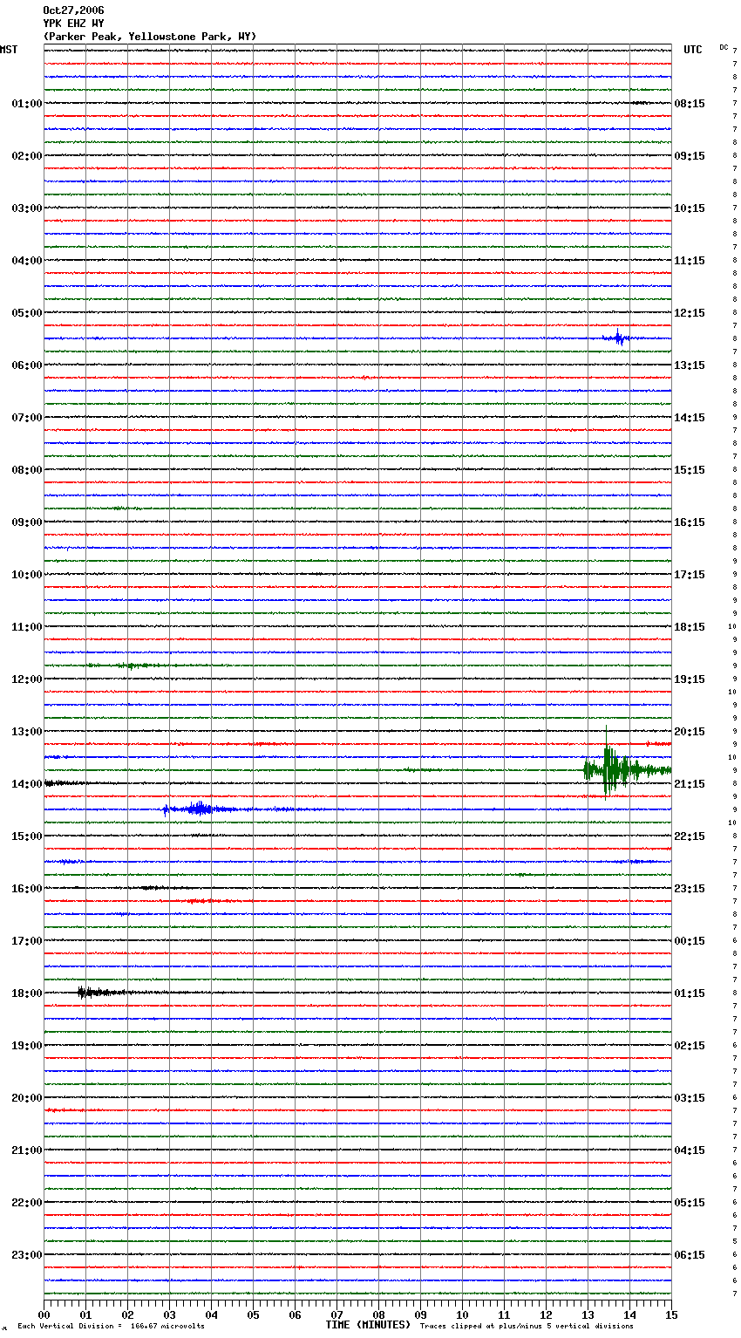Click the "TIME (MINUTES)" axis title
Image resolution: width=741 pixels, height=1338 pixels.
pos(368,1325)
